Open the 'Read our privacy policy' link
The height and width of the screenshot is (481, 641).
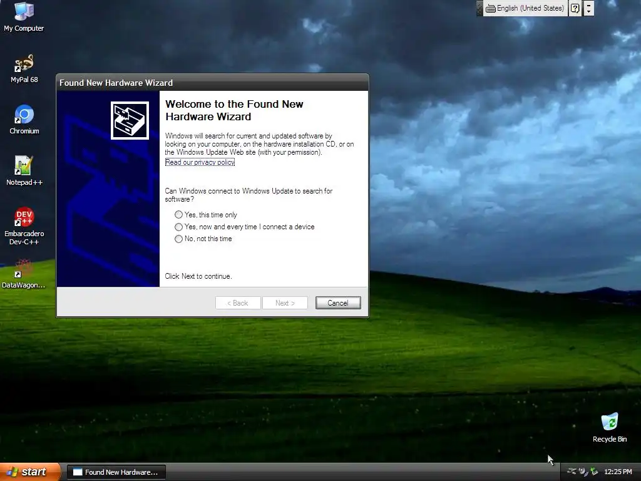pos(200,162)
